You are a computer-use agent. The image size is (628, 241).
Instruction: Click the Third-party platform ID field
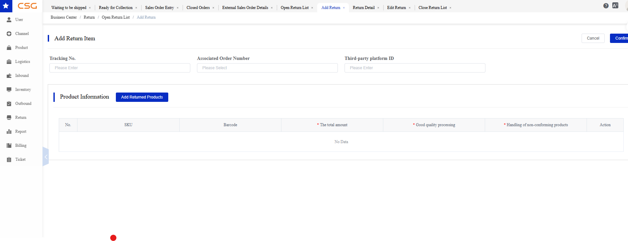pyautogui.click(x=415, y=68)
